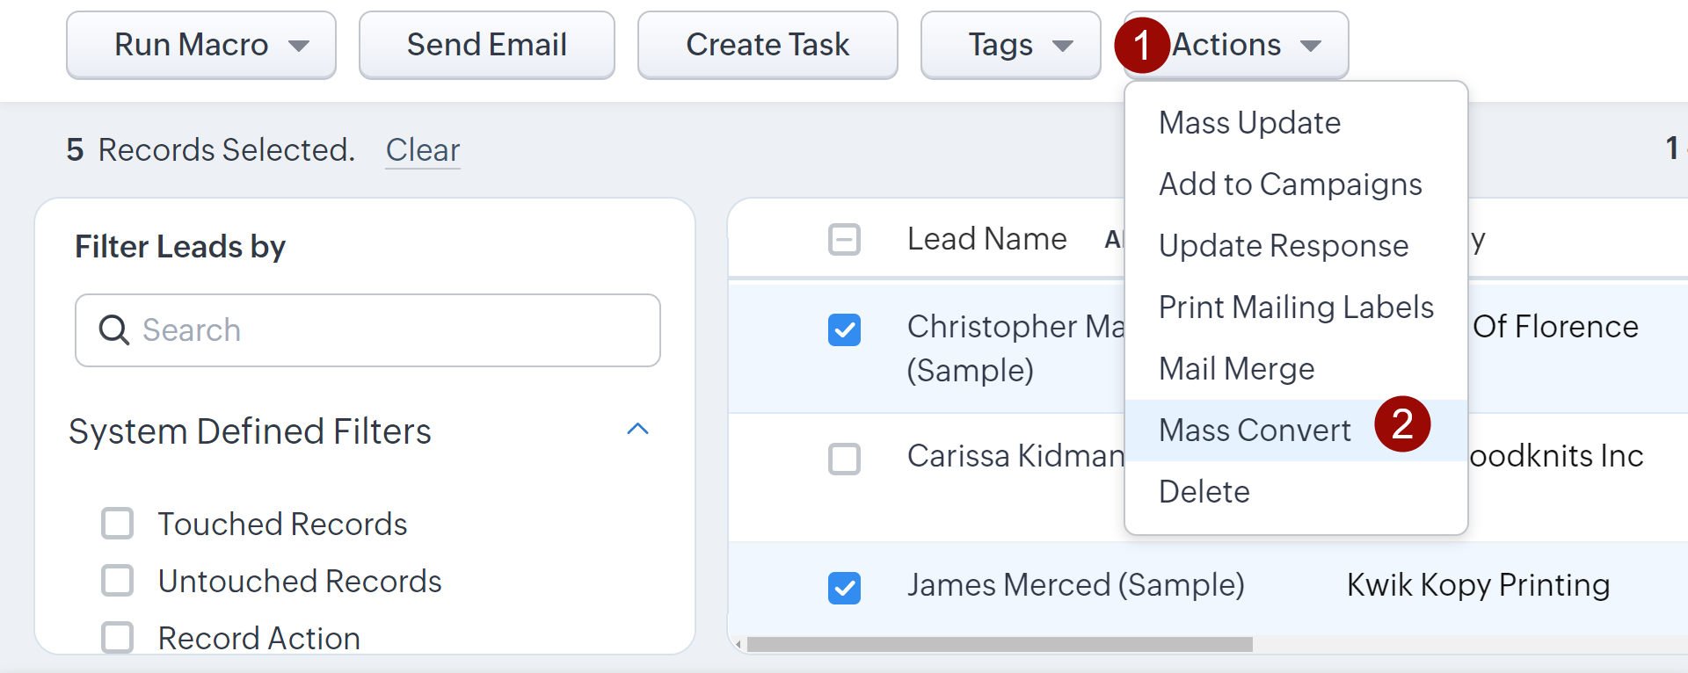Image resolution: width=1688 pixels, height=673 pixels.
Task: Click the search magnifier icon in filter panel
Action: (x=113, y=330)
